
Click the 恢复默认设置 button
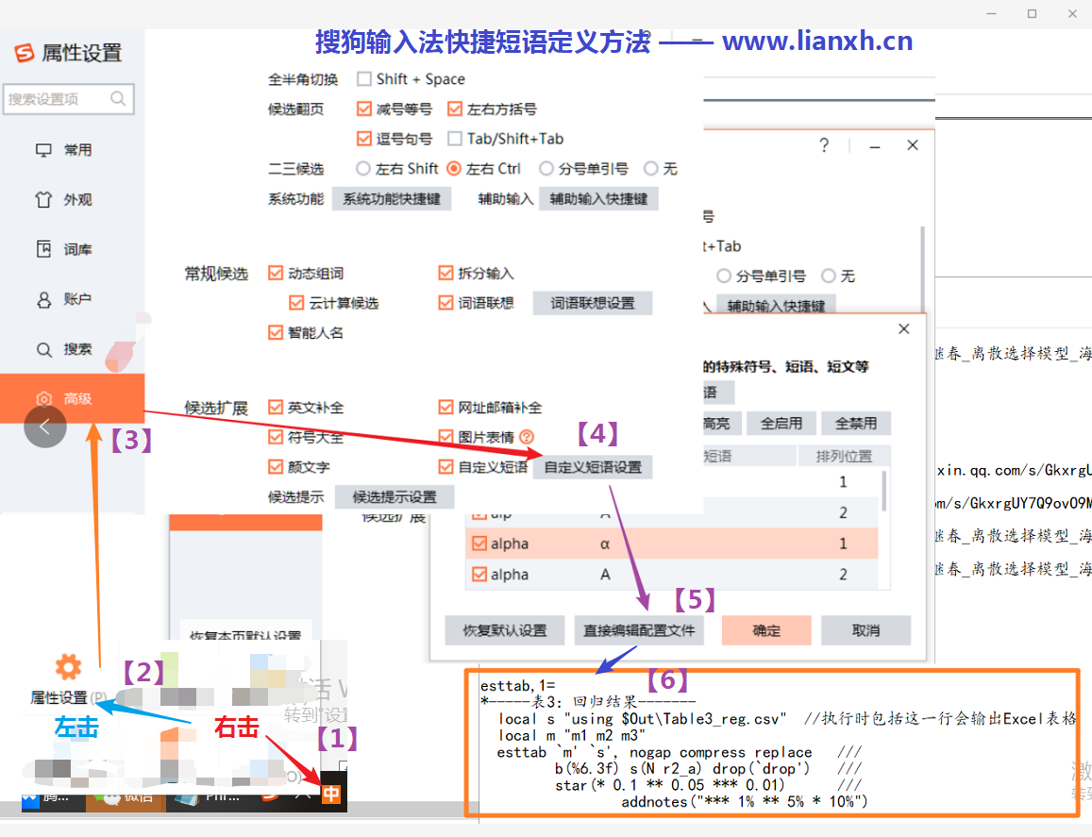[505, 631]
